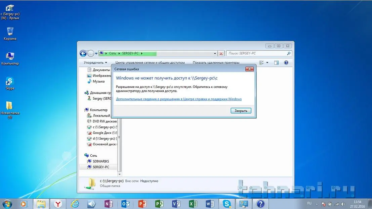Screen dimensions: 372x209
Task: Click Показать удаленные принтеры
Action: [216, 62]
